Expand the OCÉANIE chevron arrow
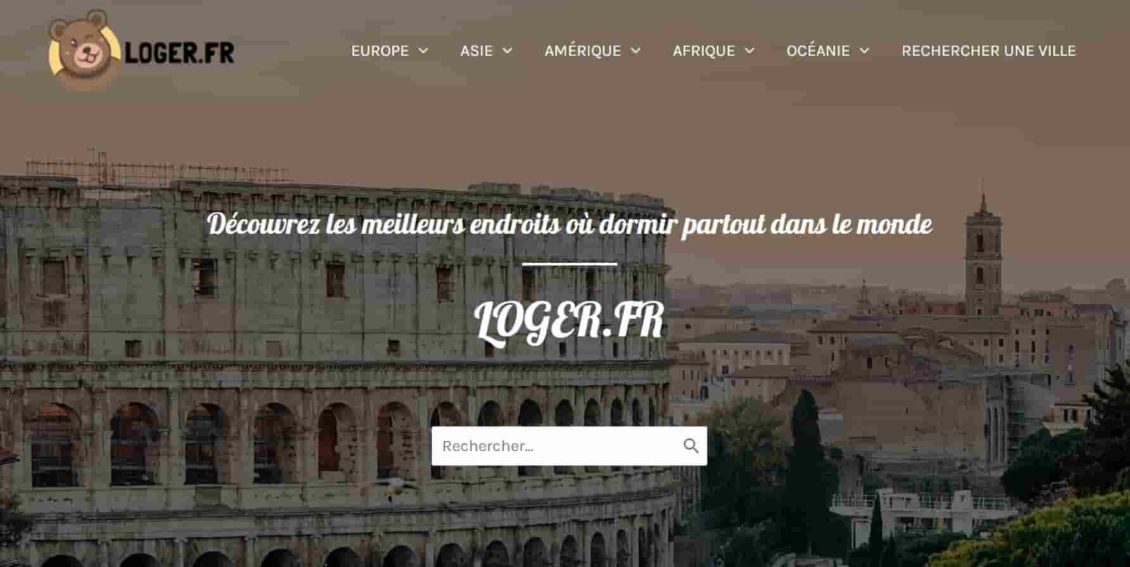The image size is (1130, 567). 864,51
